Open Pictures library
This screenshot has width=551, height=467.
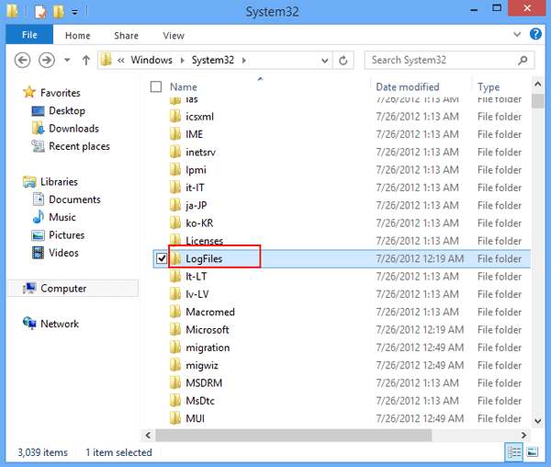coord(66,235)
